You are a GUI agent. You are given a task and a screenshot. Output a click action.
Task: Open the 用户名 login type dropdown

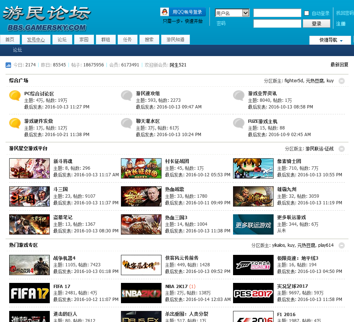[232, 13]
